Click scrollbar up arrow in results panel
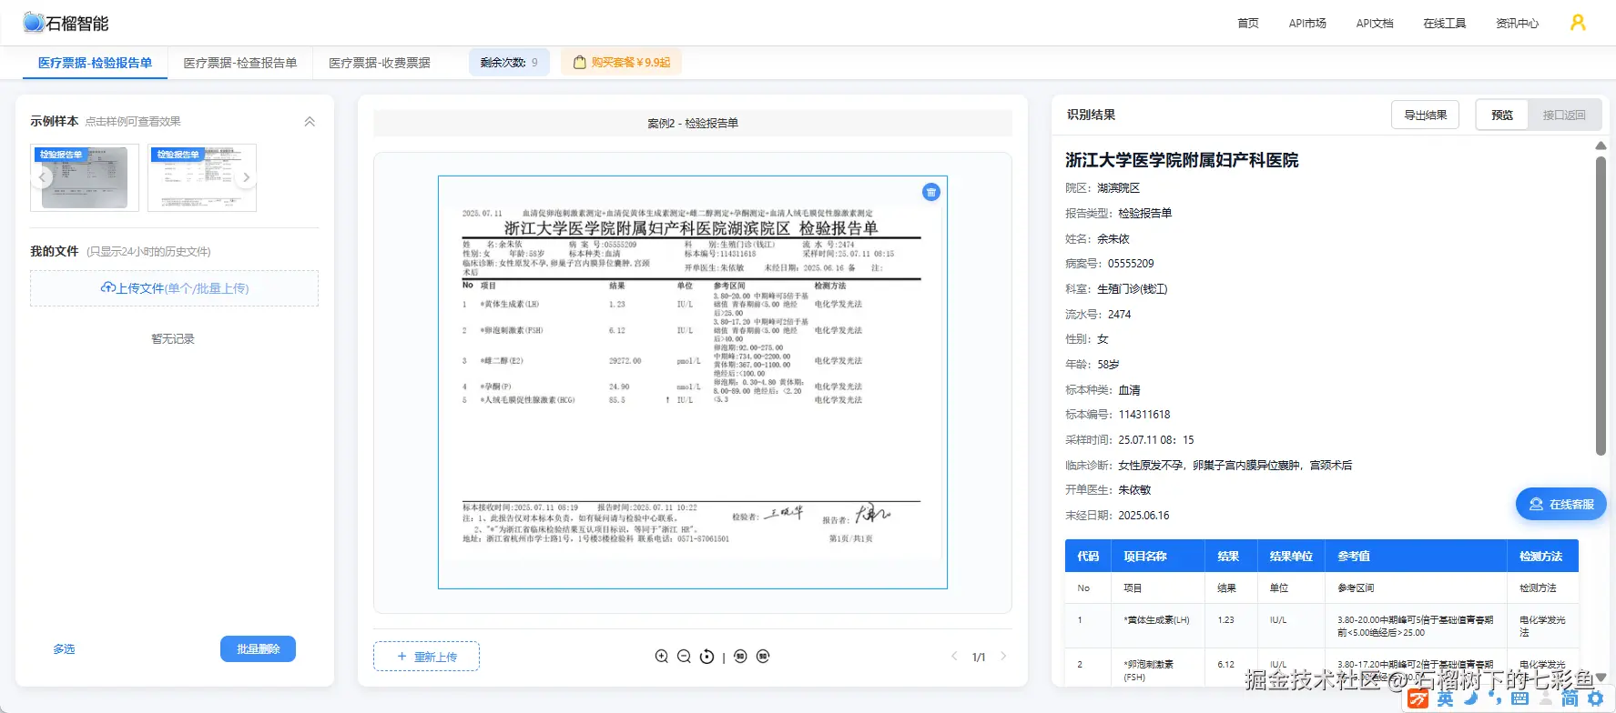This screenshot has width=1616, height=713. pos(1601,146)
